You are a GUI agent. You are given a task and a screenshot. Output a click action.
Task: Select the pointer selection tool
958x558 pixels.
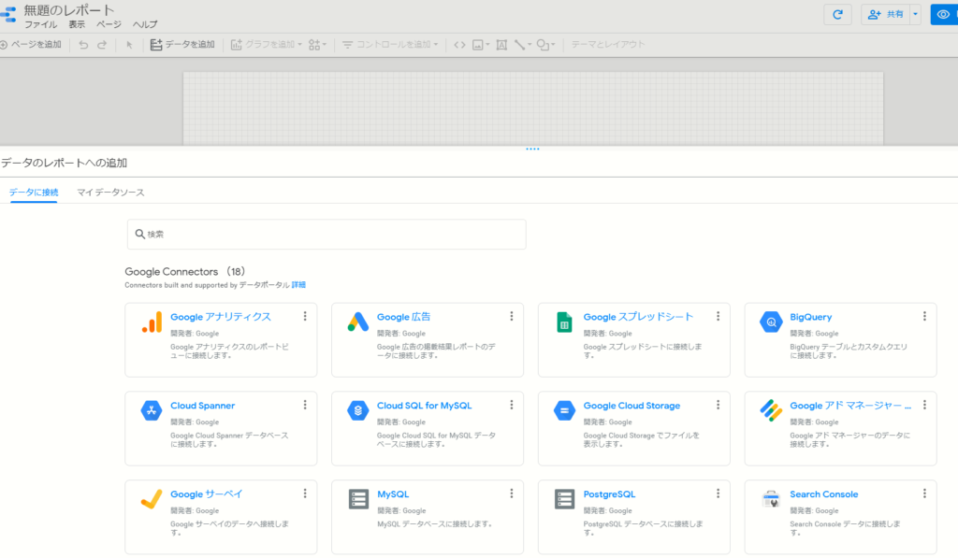(x=129, y=45)
